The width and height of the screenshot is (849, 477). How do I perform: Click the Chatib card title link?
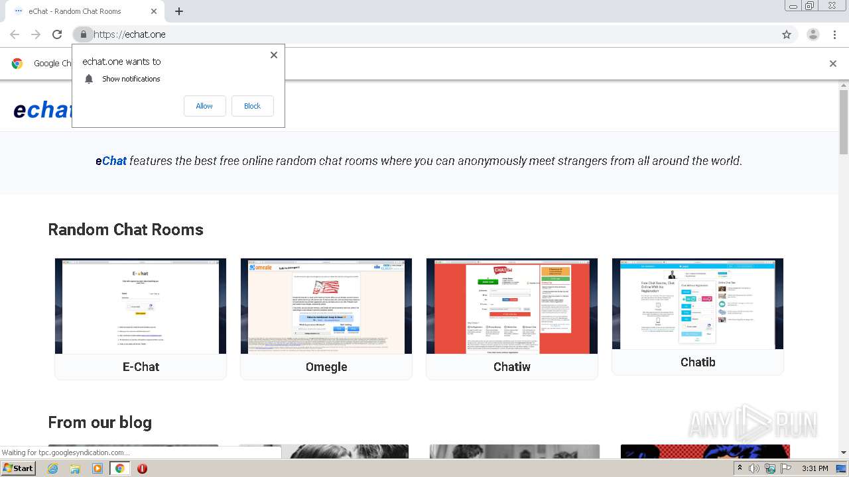pyautogui.click(x=698, y=362)
